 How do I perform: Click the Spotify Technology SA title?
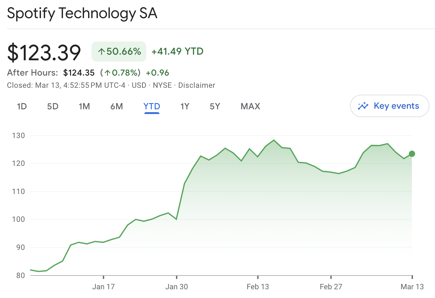click(82, 13)
